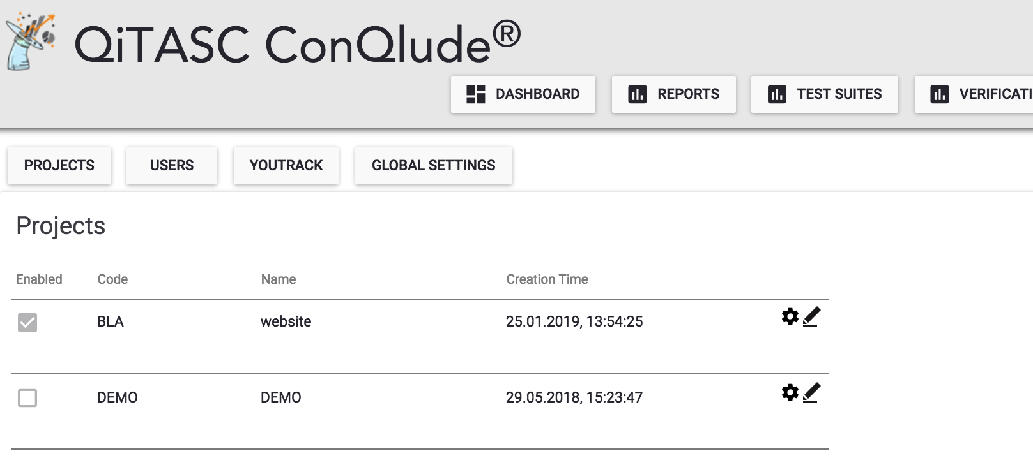The height and width of the screenshot is (458, 1033).
Task: Select the DEMO code cell
Action: pyautogui.click(x=118, y=397)
